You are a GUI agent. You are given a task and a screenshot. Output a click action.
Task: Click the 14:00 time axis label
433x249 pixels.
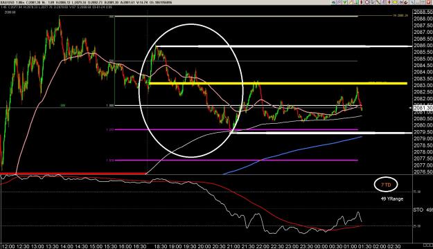(x=67, y=246)
